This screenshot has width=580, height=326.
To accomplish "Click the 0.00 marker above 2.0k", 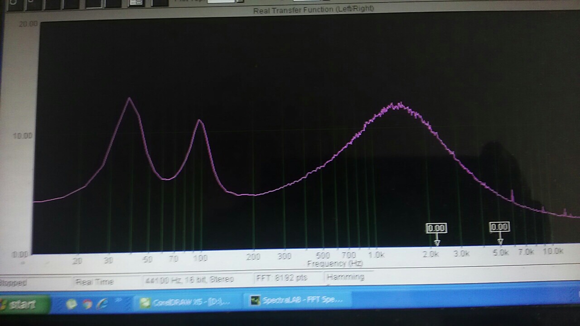I will [436, 228].
